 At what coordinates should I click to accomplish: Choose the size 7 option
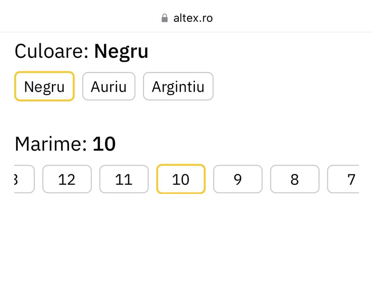coord(344,179)
